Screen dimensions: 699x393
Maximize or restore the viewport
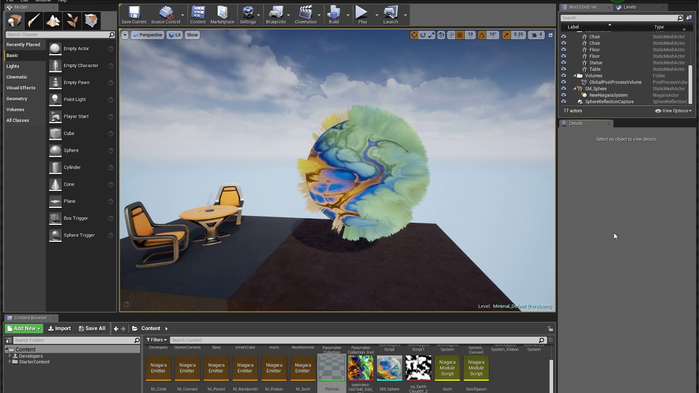550,35
